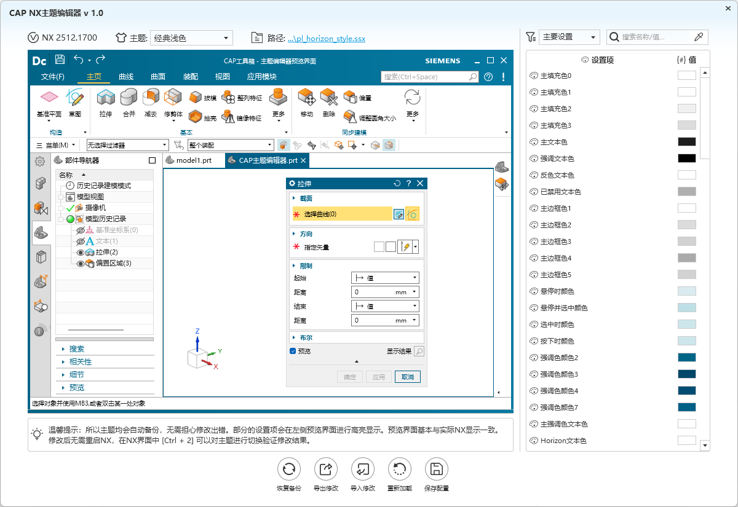Click the 删除 (Delete Face) tool
Screen dimensions: 738x507
tap(329, 103)
